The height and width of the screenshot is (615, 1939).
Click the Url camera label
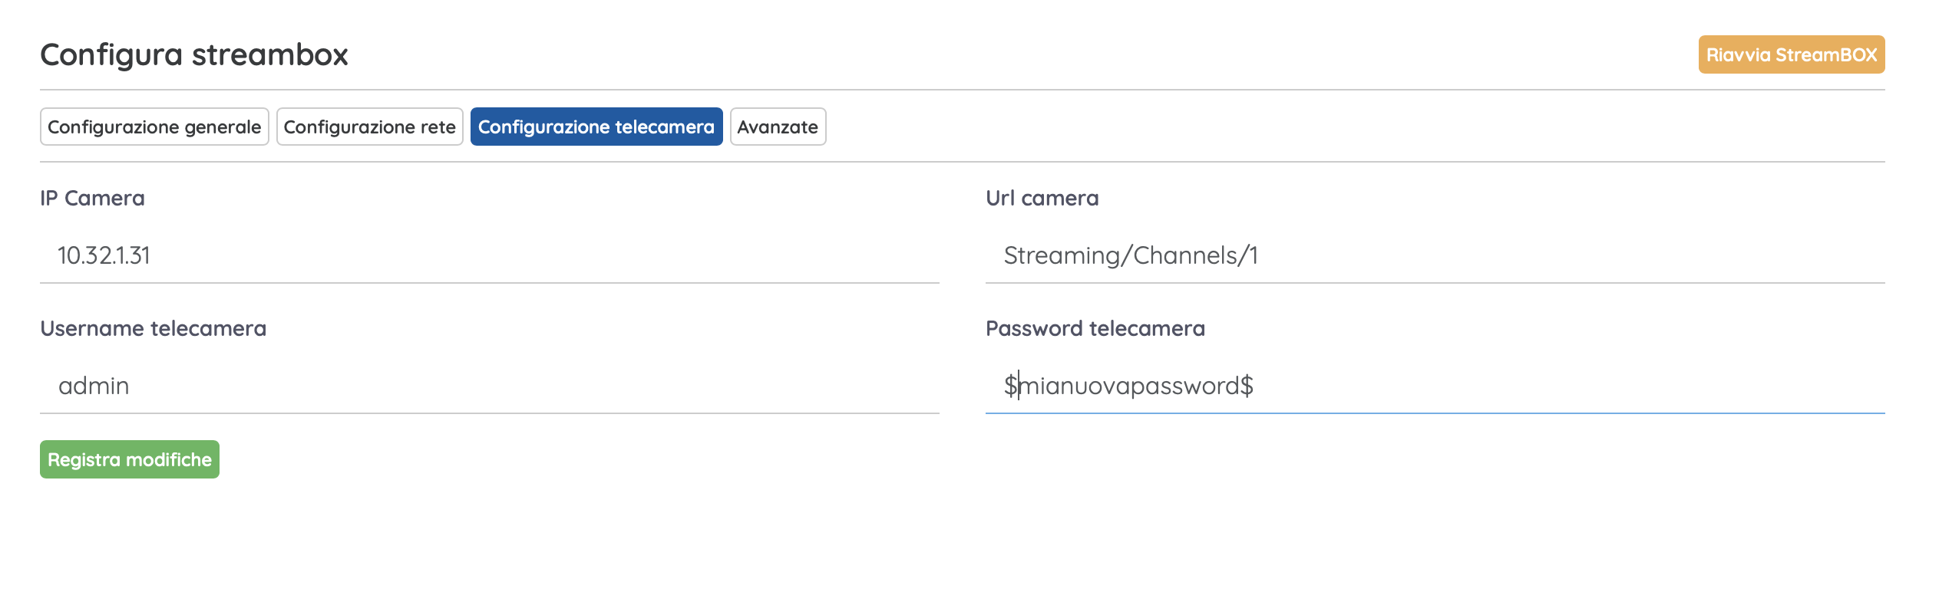pyautogui.click(x=1042, y=198)
